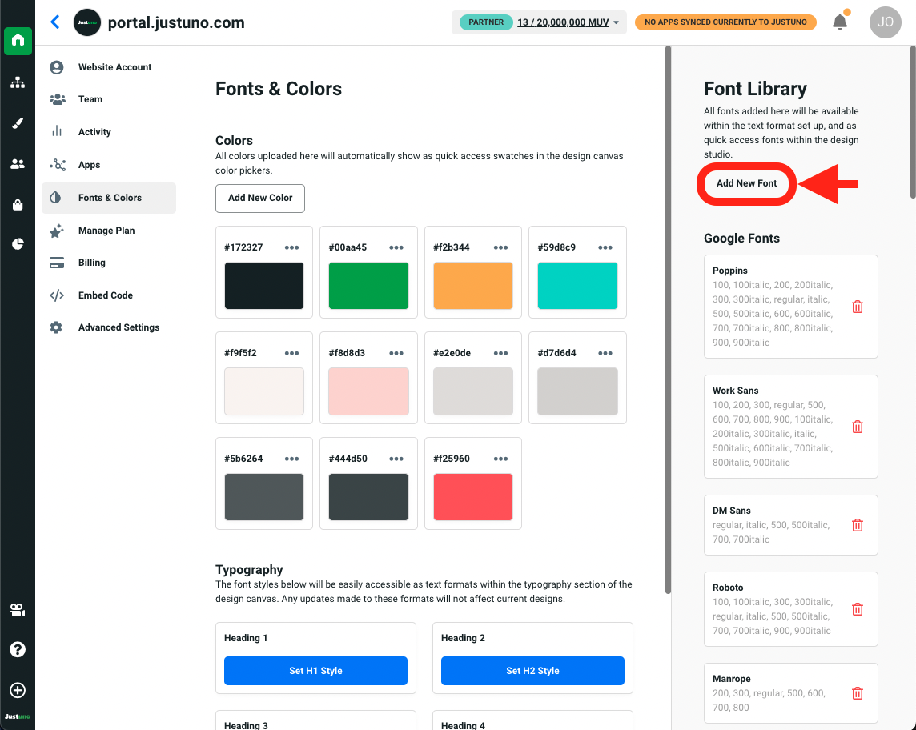The image size is (916, 730).
Task: Navigate to Embed Code settings
Action: [x=105, y=295]
